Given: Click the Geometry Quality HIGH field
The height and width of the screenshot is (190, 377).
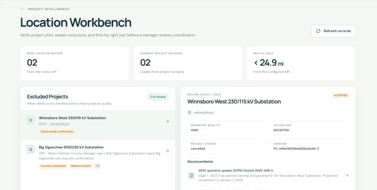Looking at the screenshot, I should (227, 128).
